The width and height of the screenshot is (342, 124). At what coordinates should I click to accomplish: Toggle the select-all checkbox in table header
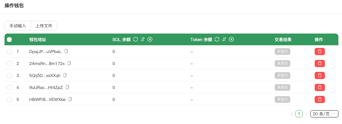pos(9,40)
